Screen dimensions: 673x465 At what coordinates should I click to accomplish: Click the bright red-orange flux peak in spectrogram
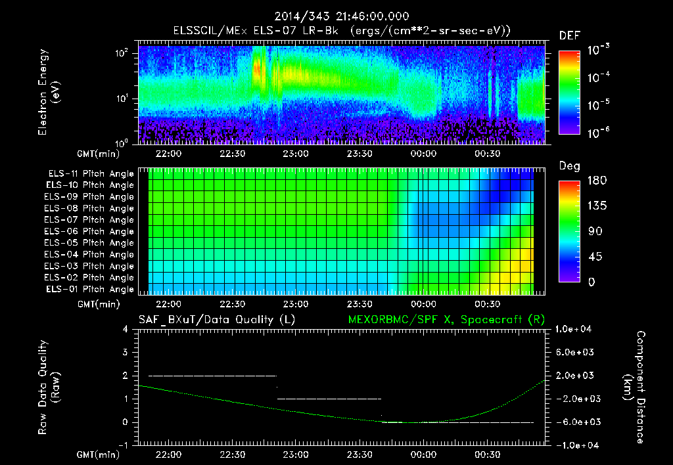258,69
